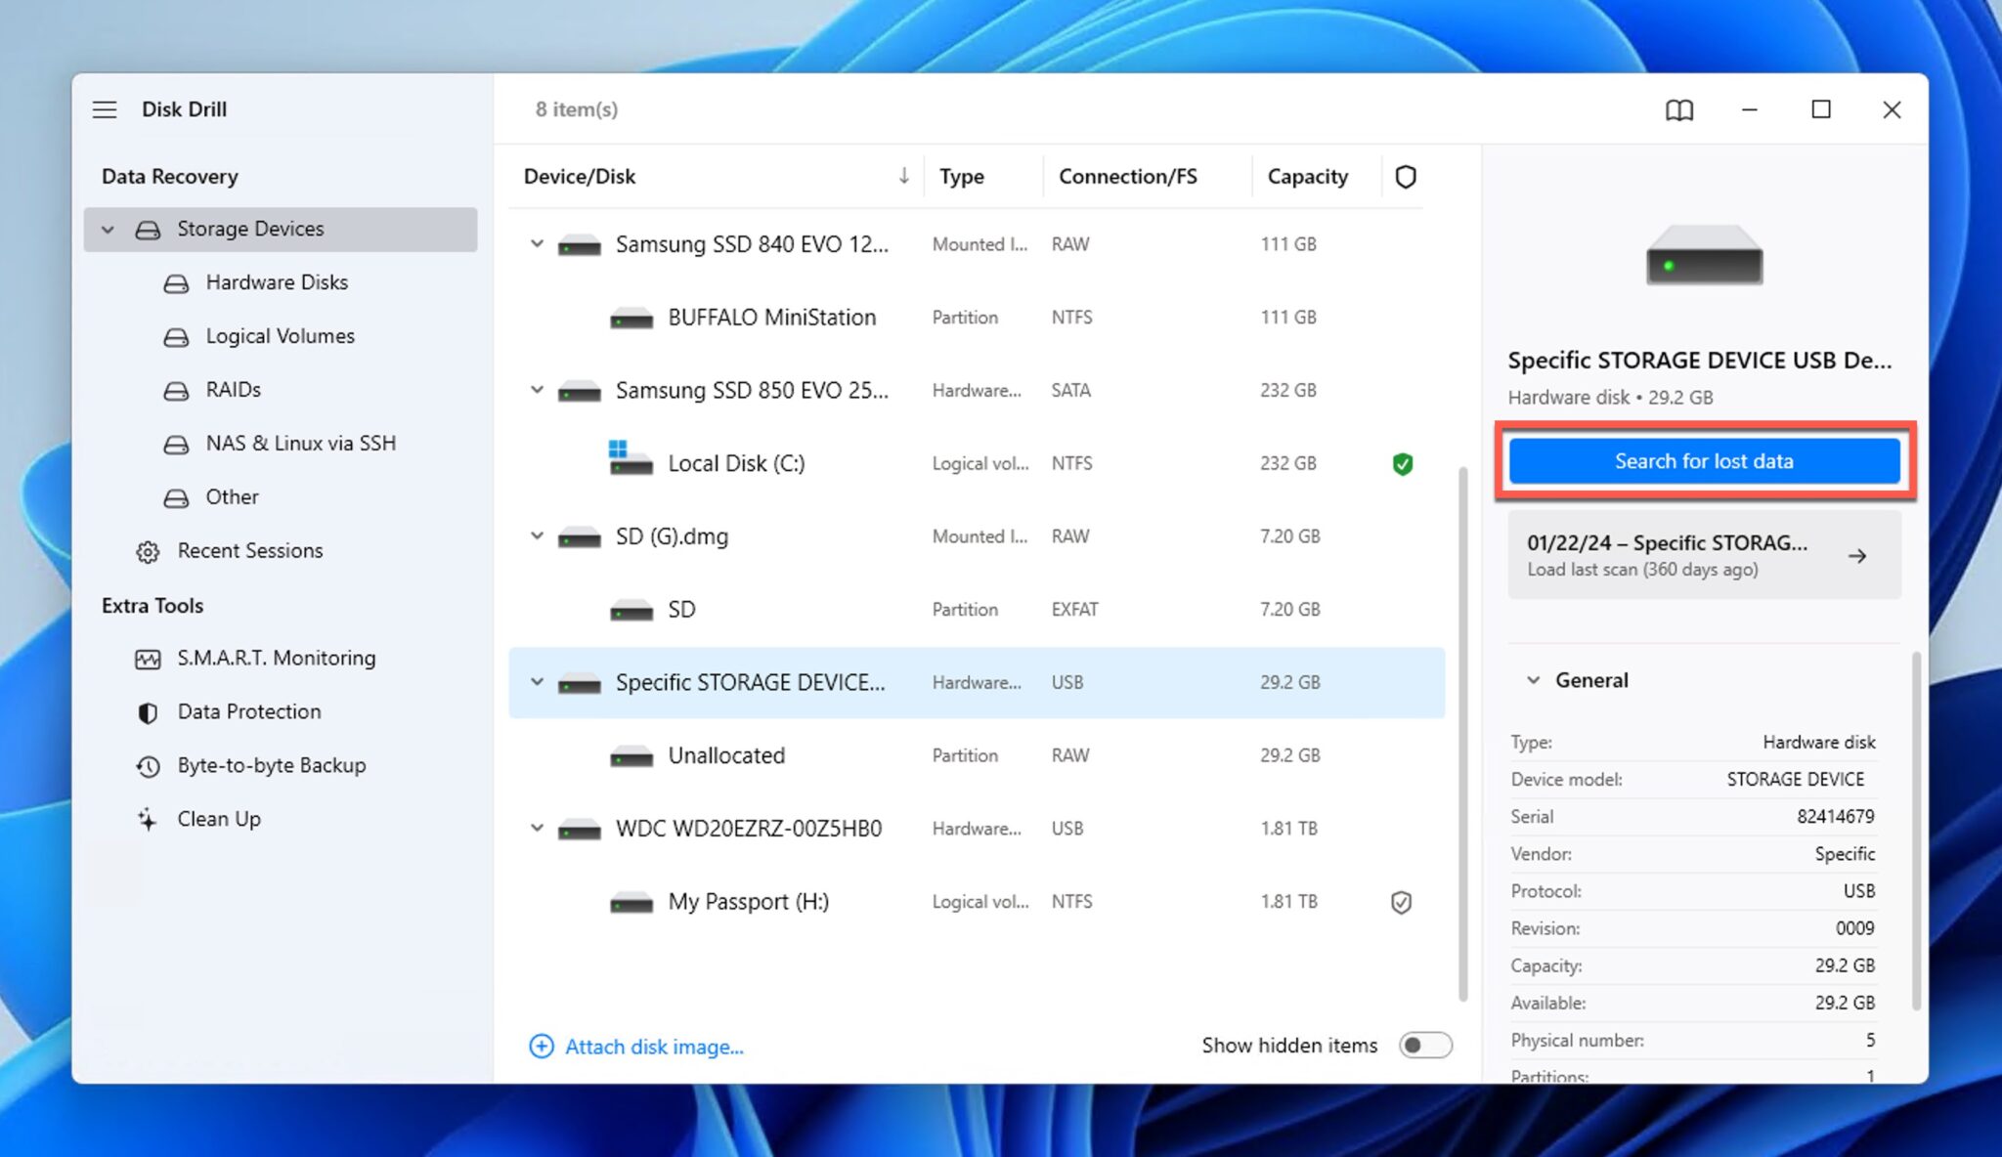Viewport: 2002px width, 1157px height.
Task: Select the Clean Up tool
Action: pos(218,819)
